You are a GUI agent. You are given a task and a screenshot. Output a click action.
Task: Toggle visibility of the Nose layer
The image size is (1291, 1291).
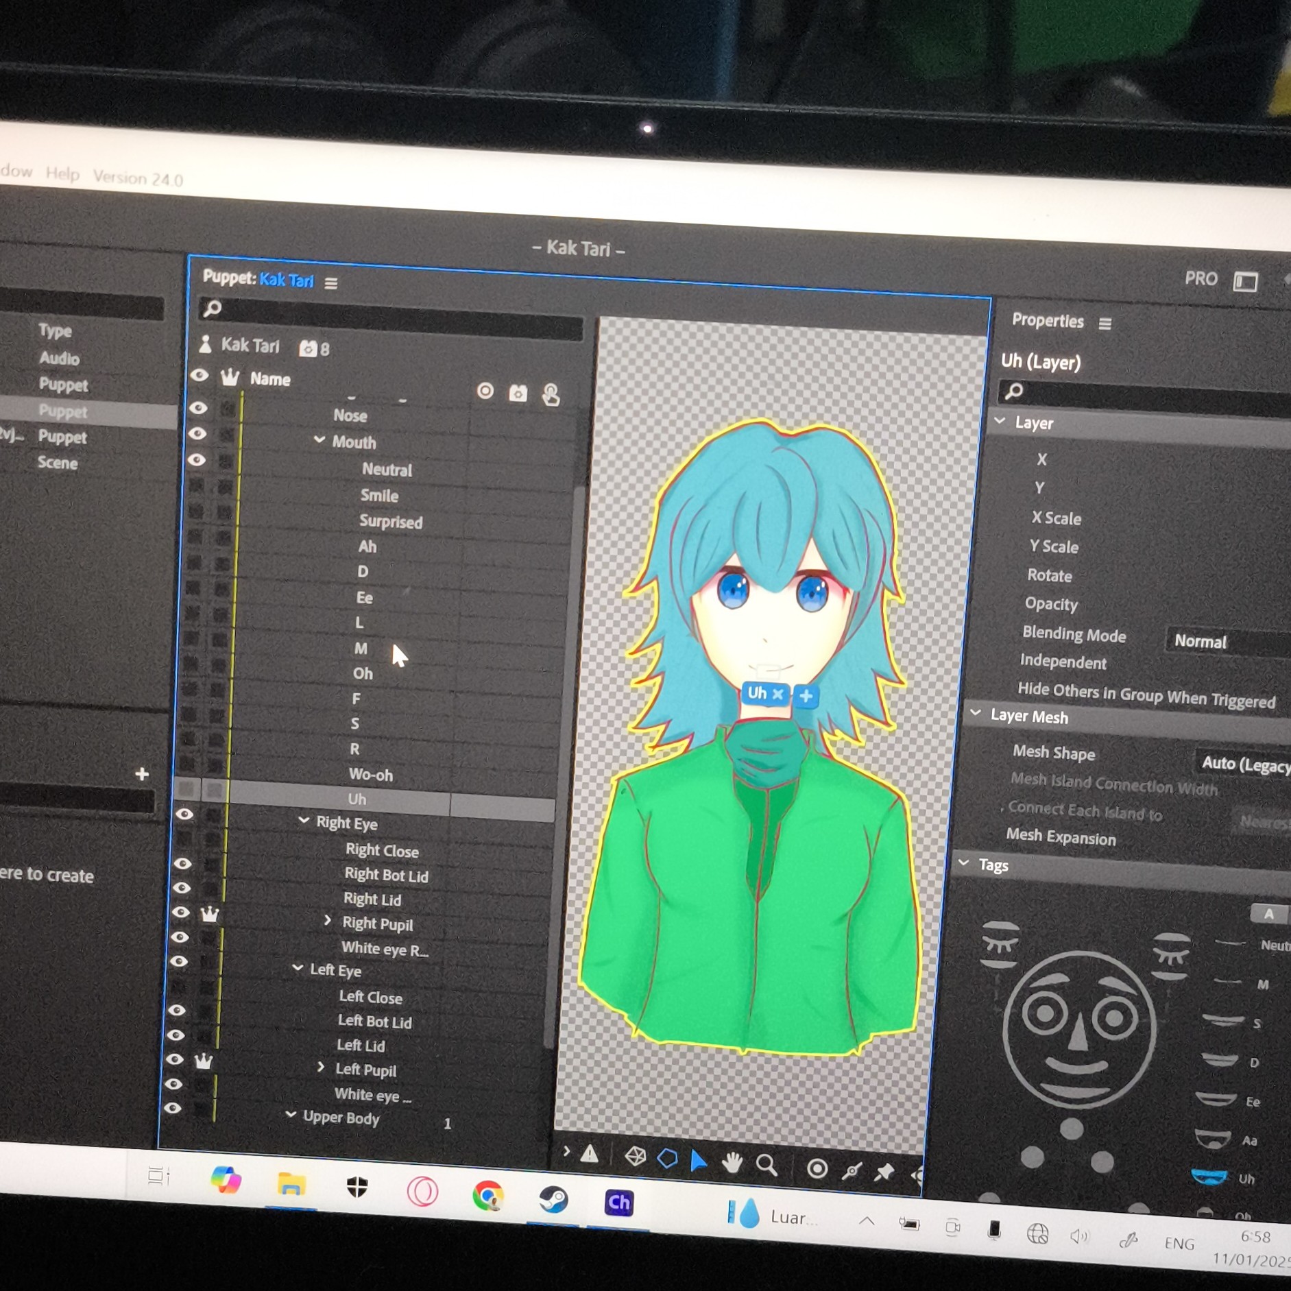coord(198,408)
